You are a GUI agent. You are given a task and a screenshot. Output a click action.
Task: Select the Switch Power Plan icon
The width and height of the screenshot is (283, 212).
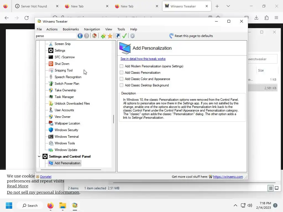pos(51,83)
